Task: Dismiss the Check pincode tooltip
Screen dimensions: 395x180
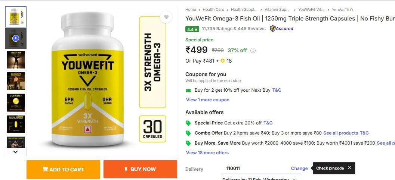Action: pos(349,168)
